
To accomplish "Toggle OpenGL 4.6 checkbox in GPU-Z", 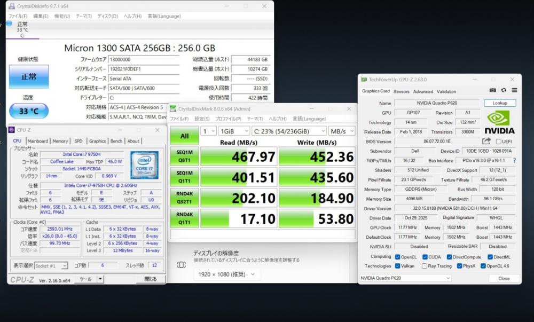I will point(483,266).
